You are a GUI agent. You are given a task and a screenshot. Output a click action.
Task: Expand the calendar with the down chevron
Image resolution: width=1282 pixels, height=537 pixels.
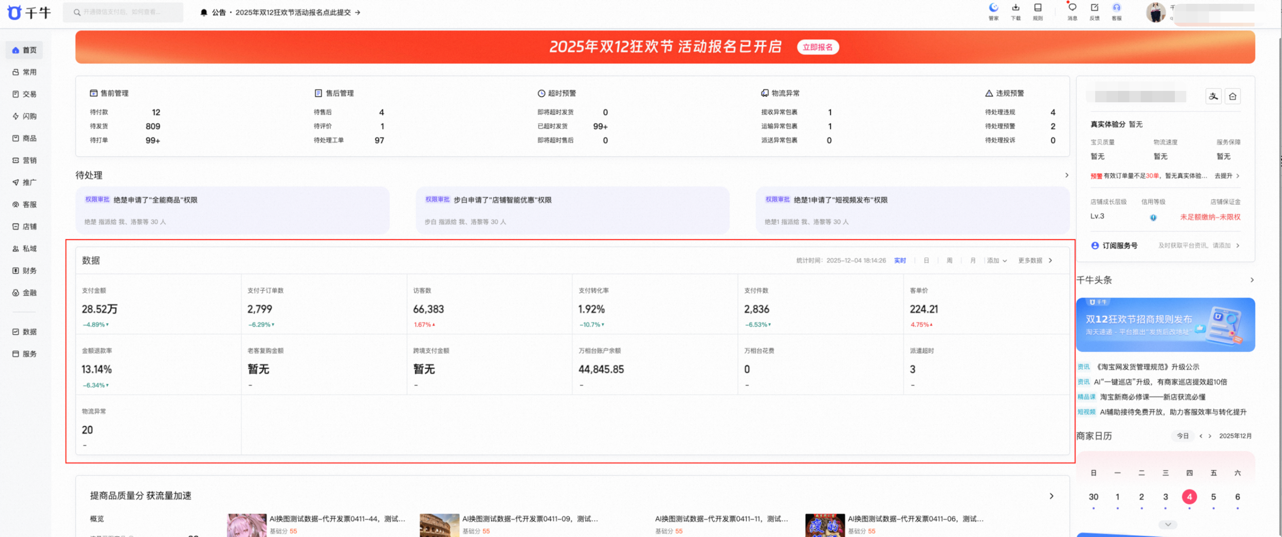click(1168, 525)
